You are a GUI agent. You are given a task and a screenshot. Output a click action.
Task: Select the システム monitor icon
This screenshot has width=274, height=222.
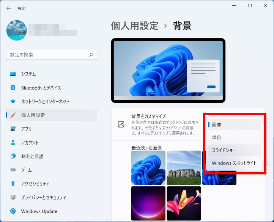coord(13,74)
